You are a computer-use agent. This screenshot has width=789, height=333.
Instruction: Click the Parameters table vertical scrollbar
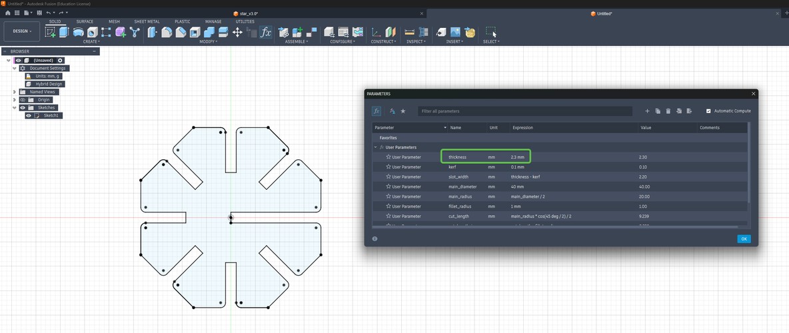[x=749, y=163]
